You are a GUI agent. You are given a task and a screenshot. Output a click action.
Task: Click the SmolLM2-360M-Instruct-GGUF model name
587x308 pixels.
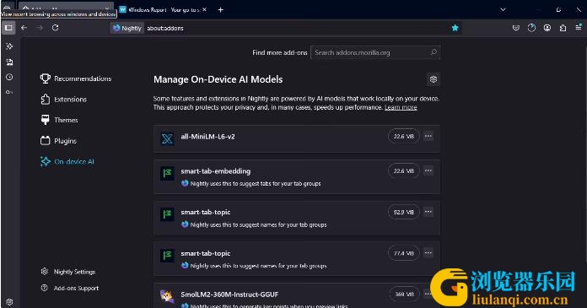point(229,294)
